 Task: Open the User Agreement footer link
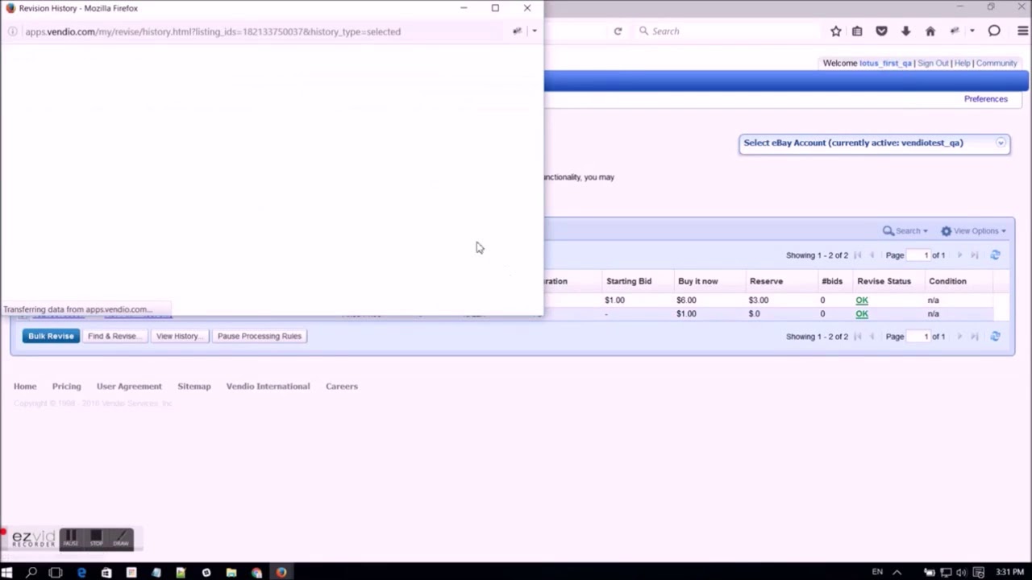point(129,387)
